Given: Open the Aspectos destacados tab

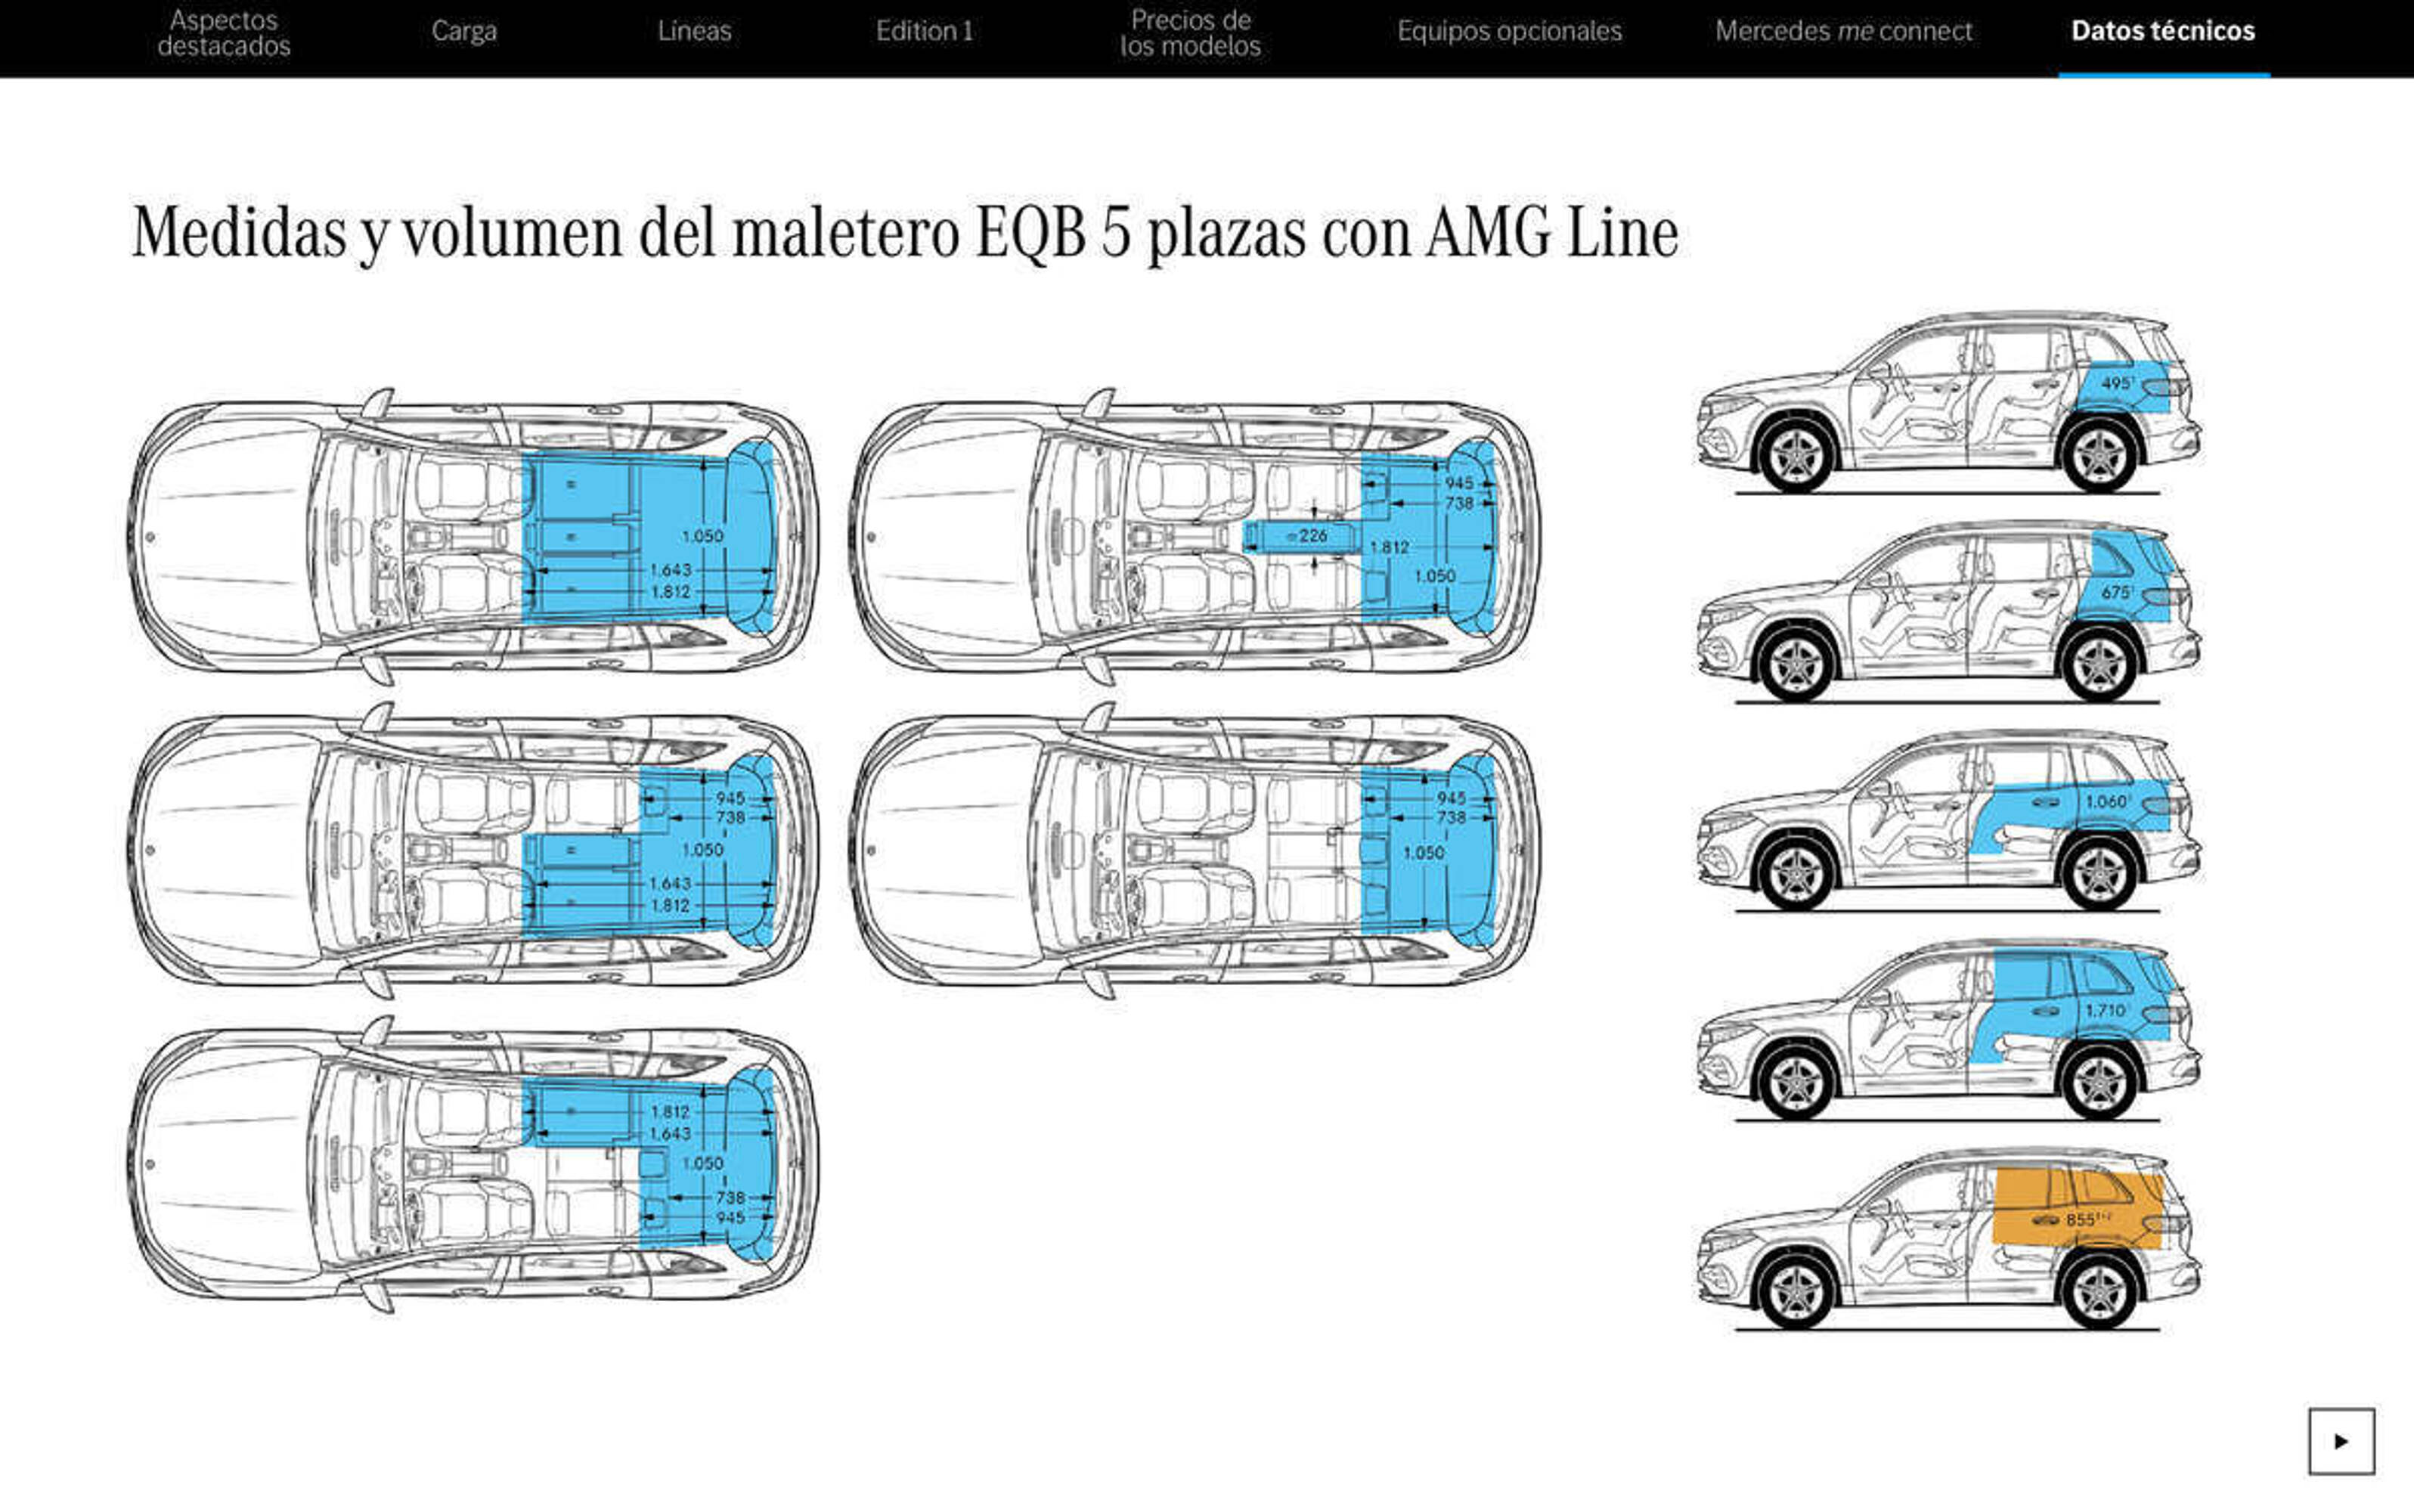Looking at the screenshot, I should coord(224,33).
